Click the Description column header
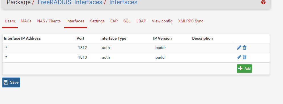The width and height of the screenshot is (283, 104). pyautogui.click(x=202, y=39)
